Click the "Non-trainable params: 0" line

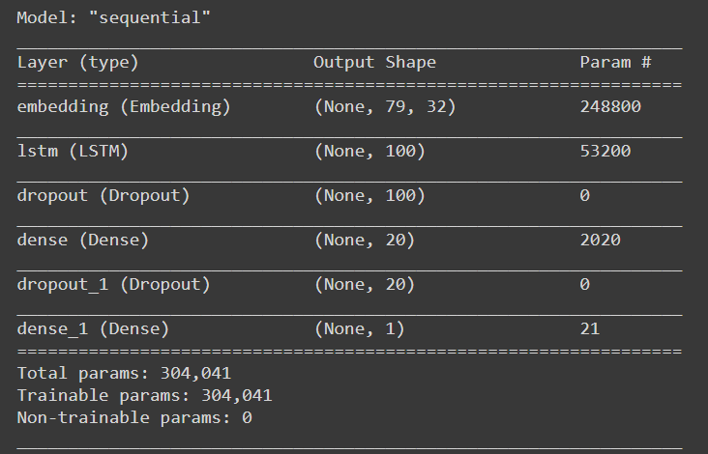tap(133, 417)
